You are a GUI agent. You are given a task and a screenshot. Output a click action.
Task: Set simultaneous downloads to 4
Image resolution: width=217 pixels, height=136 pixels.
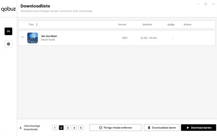pos(74,127)
